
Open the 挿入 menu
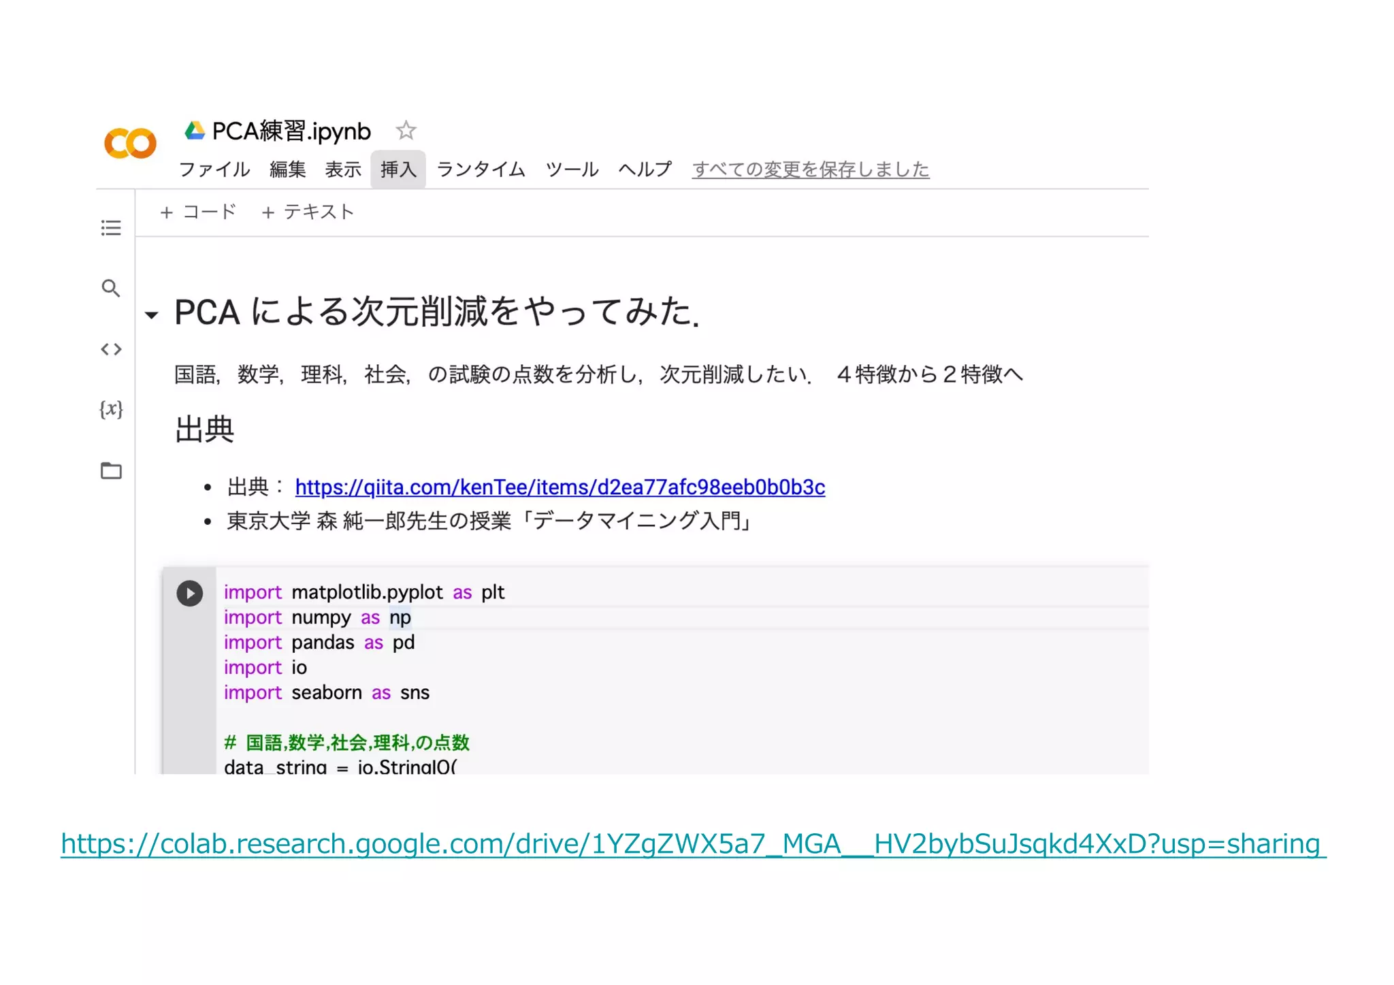pyautogui.click(x=398, y=169)
